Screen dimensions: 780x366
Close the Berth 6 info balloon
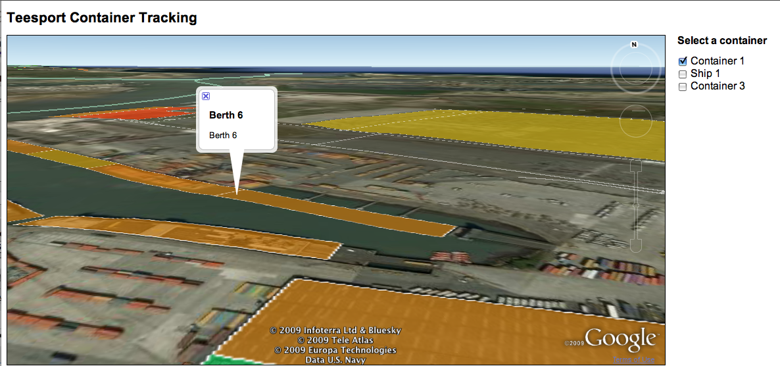pos(206,96)
